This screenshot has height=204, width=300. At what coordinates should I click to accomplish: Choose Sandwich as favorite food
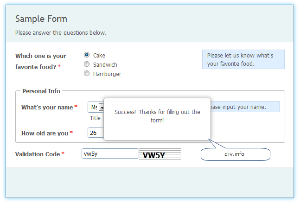(87, 64)
